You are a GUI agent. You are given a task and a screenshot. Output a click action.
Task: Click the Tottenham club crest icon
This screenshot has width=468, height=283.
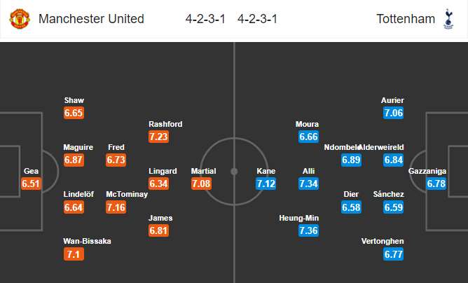[448, 19]
